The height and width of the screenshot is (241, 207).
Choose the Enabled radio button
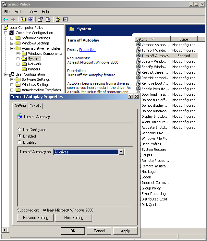coord(19,136)
